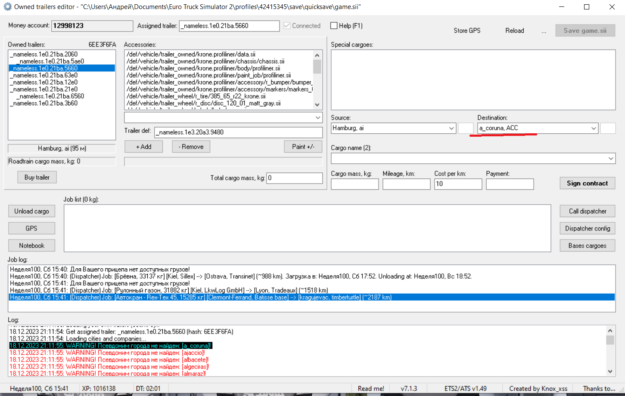Viewport: 625px width, 396px height.
Task: Select accessory r_tire/385_65_r22_krone.sii row
Action: [x=219, y=96]
